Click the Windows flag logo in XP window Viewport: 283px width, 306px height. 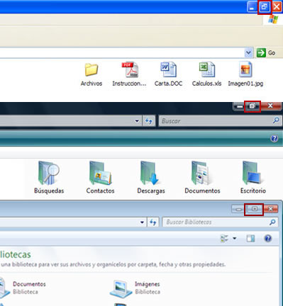tap(273, 19)
